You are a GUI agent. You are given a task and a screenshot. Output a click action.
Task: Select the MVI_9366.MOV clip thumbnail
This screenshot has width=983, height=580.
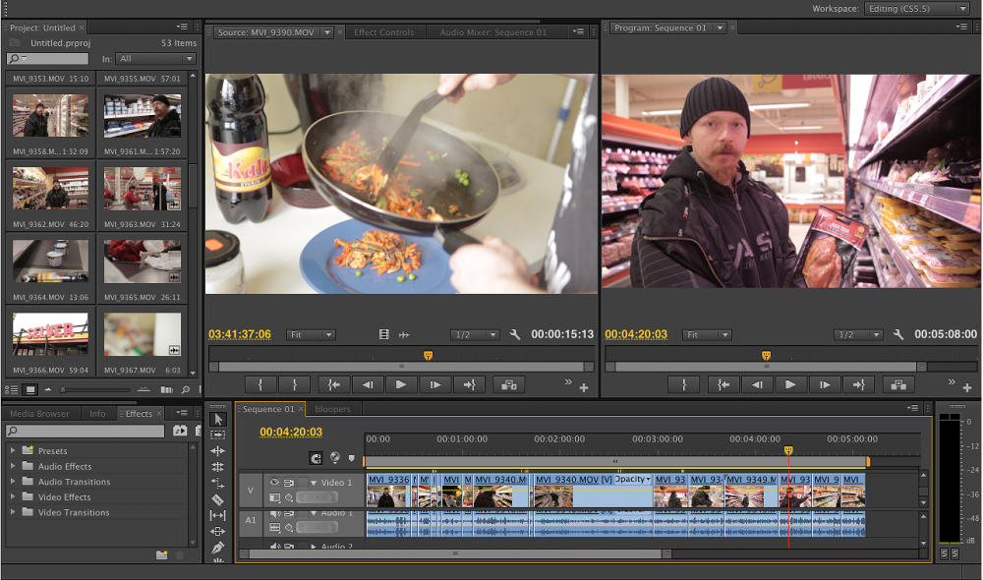50,335
